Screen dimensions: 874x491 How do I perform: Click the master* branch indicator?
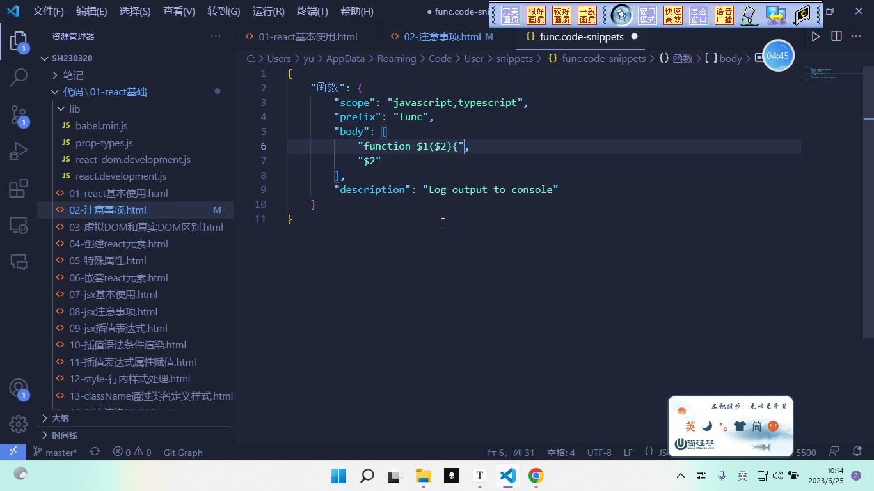click(55, 452)
